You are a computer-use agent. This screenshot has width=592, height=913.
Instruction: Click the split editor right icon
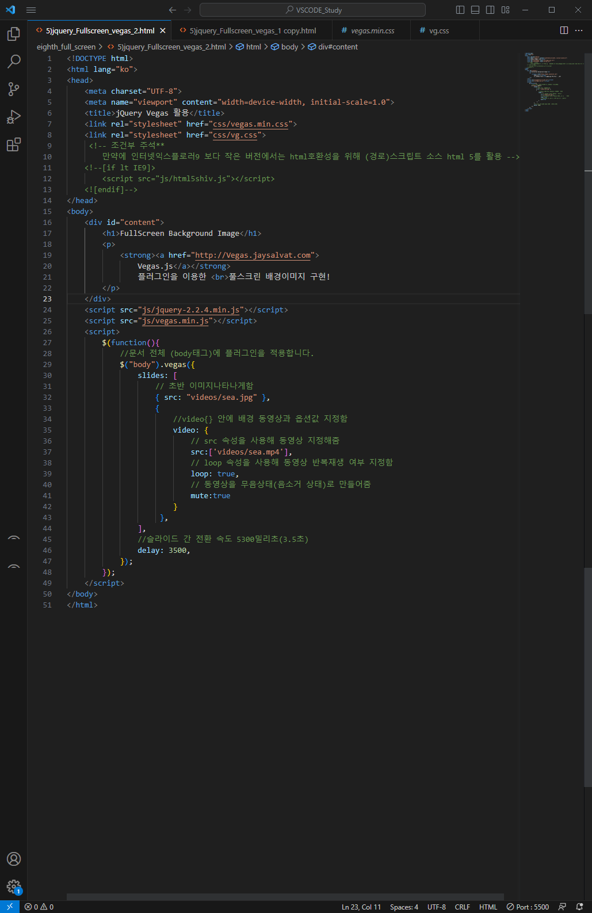[564, 30]
